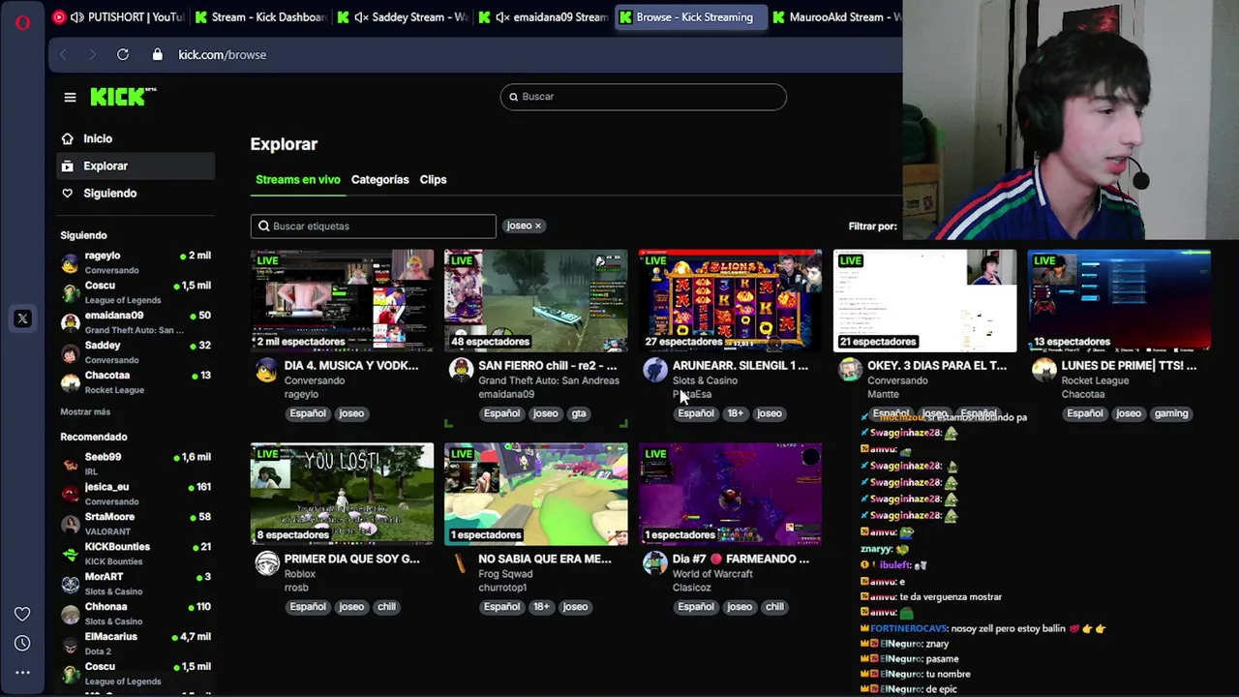The image size is (1239, 697).
Task: Open the MorART channel in recommended
Action: pos(136,584)
